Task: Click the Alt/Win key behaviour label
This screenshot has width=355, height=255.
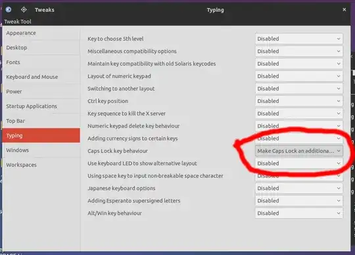Action: (114, 213)
